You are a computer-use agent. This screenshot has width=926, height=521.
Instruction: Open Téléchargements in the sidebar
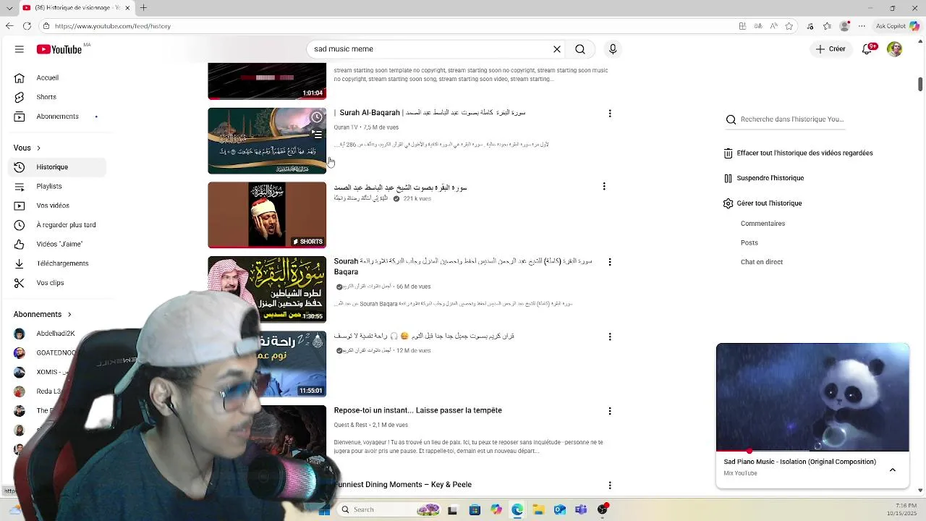[x=58, y=263]
